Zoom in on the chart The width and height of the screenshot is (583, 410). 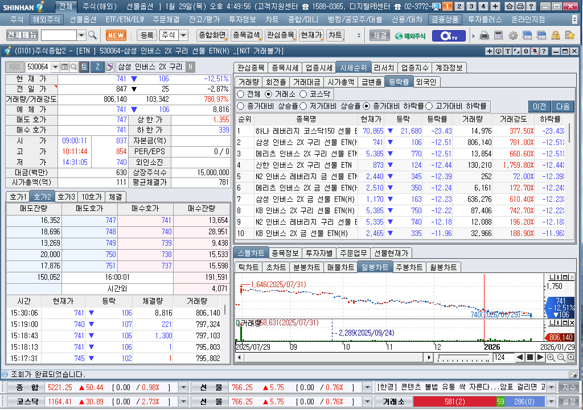[x=551, y=358]
